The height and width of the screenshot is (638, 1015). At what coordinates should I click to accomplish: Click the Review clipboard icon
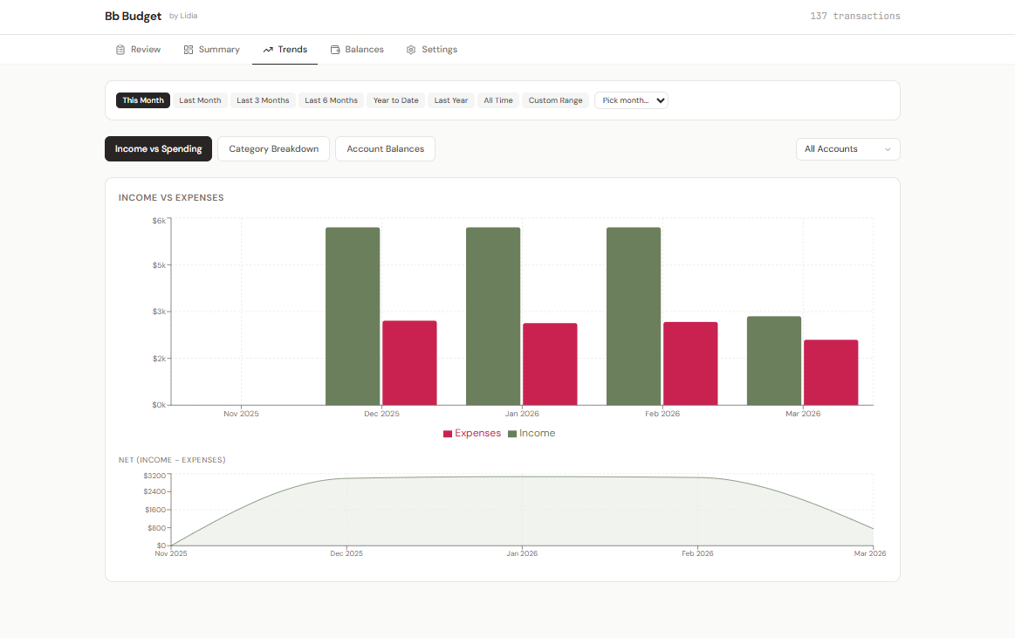coord(120,50)
